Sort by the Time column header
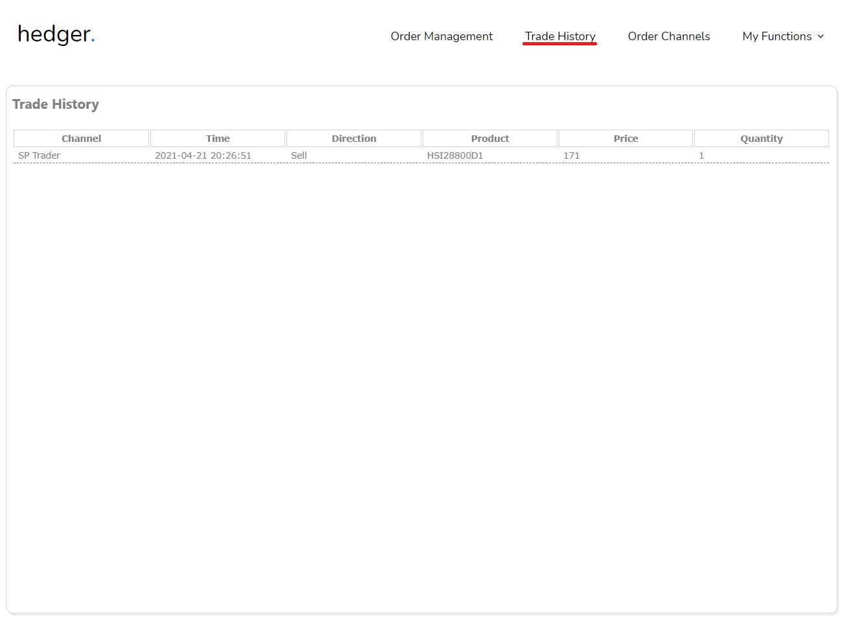Screen dimensions: 844x618 tap(218, 139)
